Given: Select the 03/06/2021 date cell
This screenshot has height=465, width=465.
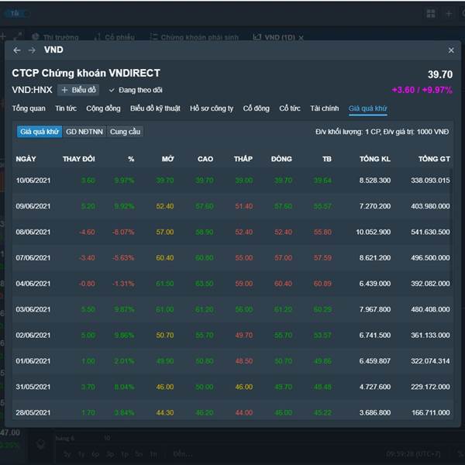Looking at the screenshot, I should [33, 309].
